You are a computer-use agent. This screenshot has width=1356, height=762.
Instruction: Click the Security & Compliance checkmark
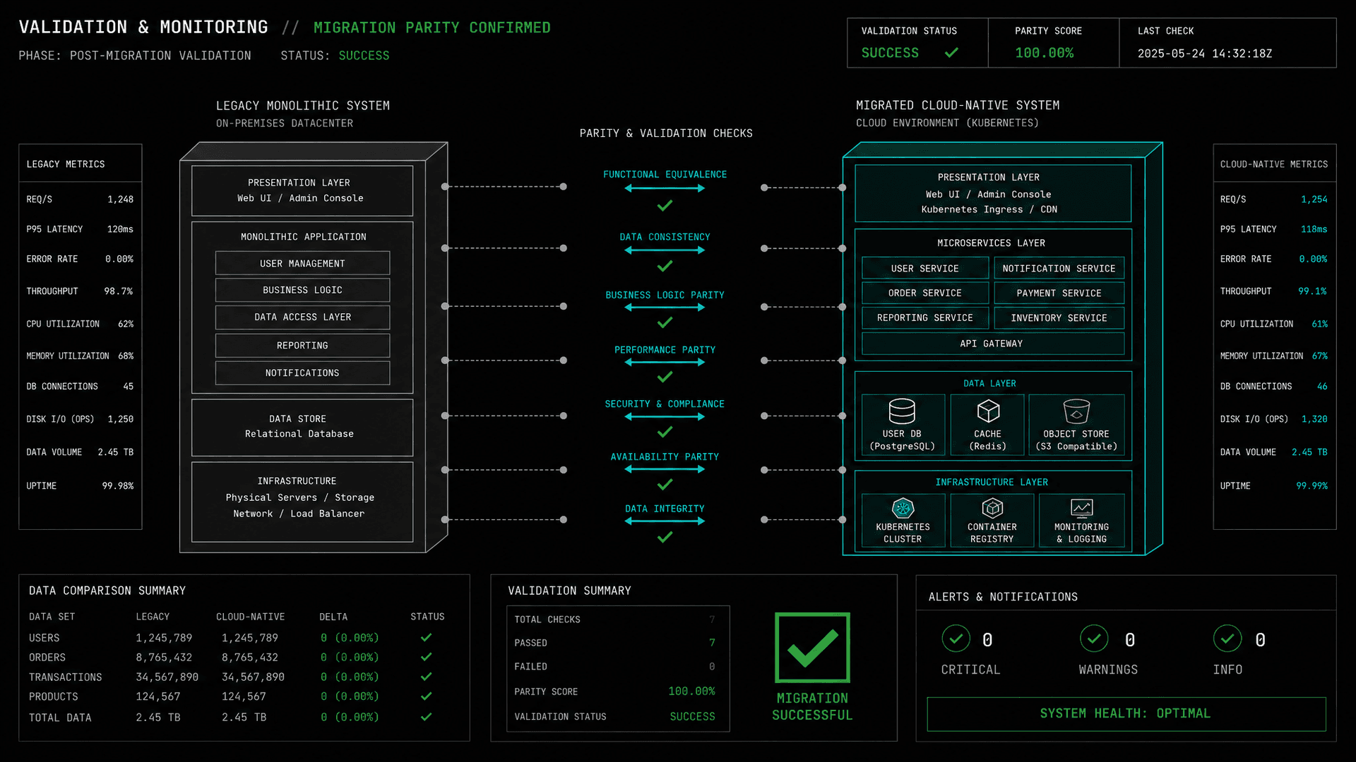pos(665,432)
